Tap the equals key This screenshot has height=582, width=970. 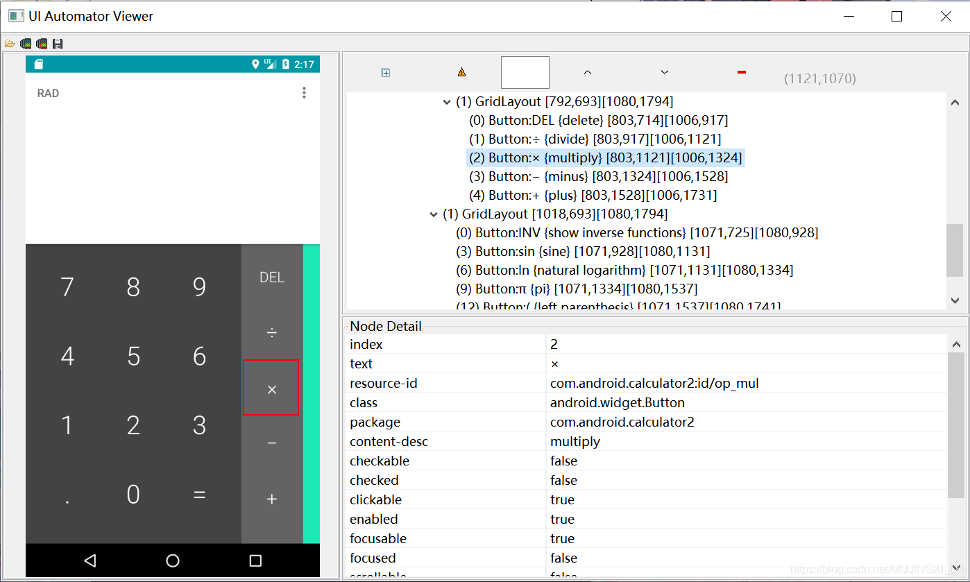[x=199, y=495]
